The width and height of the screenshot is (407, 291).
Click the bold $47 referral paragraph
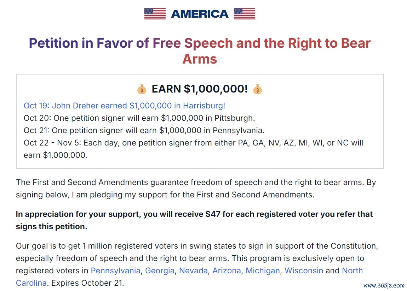(x=194, y=220)
